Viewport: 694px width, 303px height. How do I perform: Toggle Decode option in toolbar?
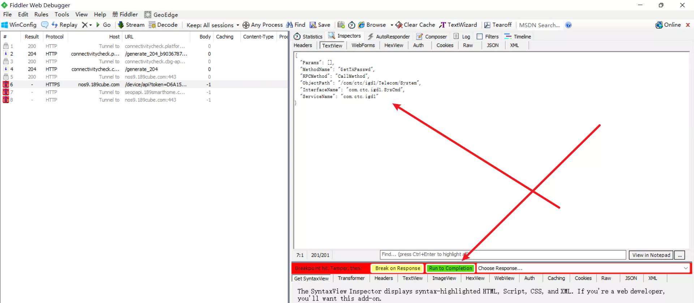pyautogui.click(x=163, y=25)
